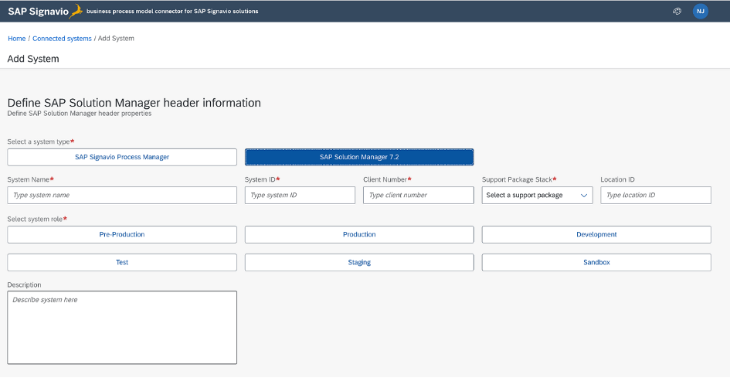Open the Support Package Stack dropdown
Viewport: 730px width, 378px height.
[x=537, y=196]
